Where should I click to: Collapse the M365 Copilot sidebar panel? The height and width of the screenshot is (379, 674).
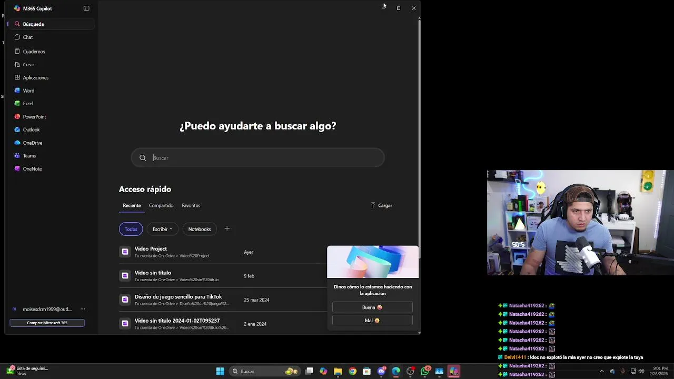(86, 8)
